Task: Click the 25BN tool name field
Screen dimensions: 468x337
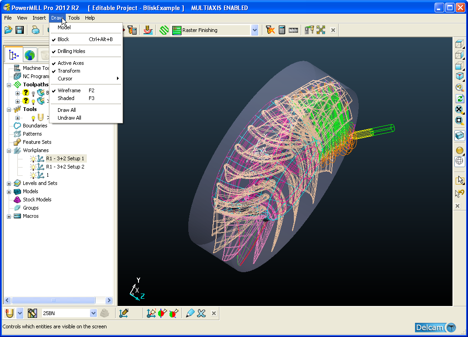Action: [66, 313]
